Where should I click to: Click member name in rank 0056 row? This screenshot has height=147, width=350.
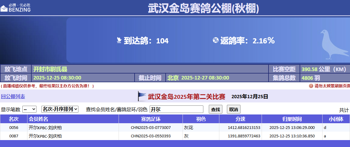point(45,128)
